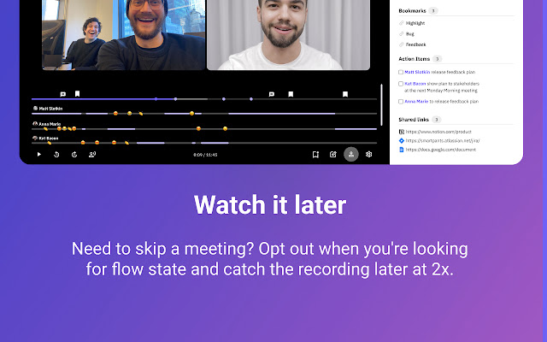Image resolution: width=547 pixels, height=342 pixels.
Task: Click the Action Items section header
Action: tap(414, 59)
